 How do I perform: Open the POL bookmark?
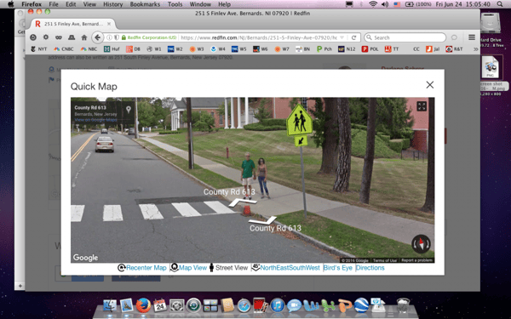coord(370,49)
